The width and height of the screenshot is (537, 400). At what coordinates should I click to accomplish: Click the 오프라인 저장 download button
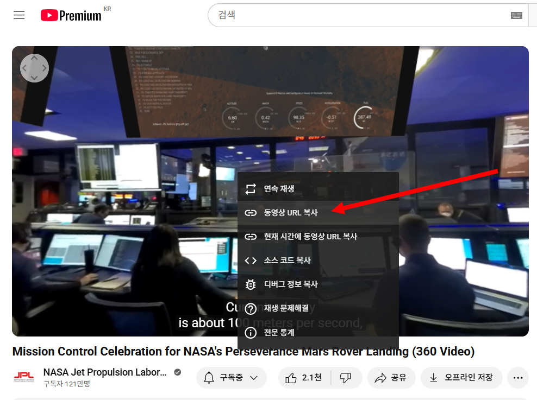[461, 377]
